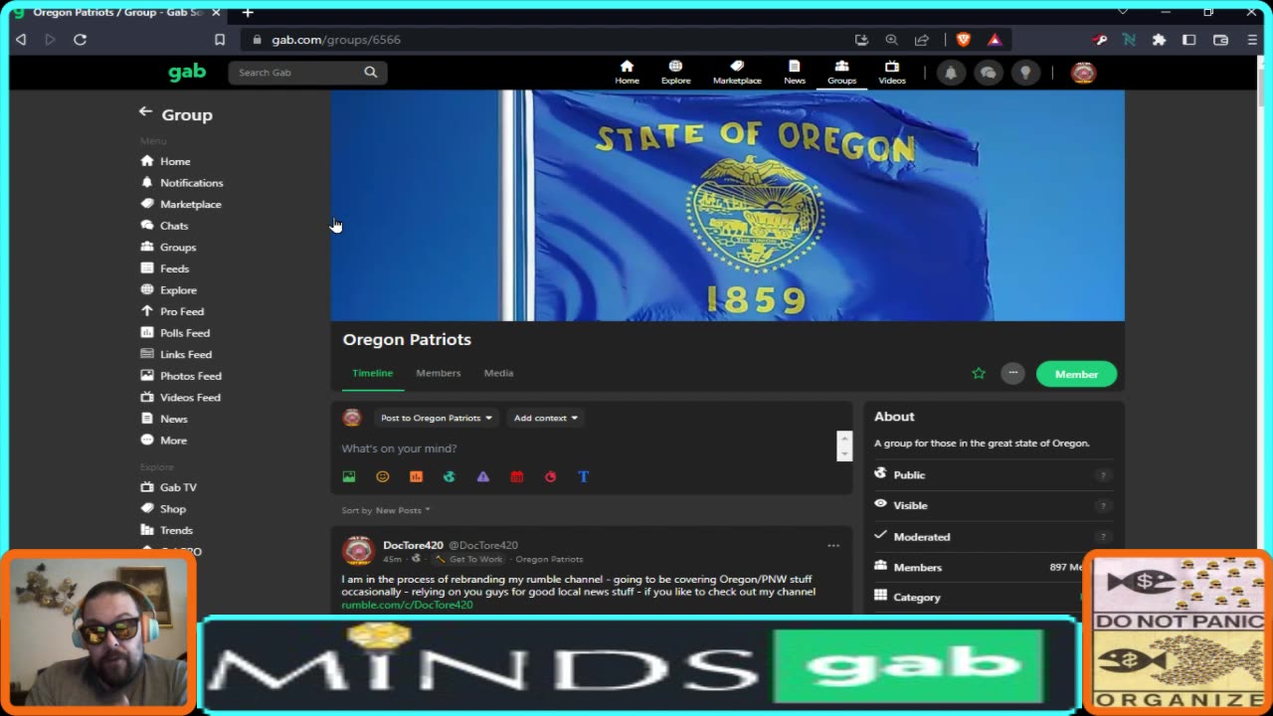This screenshot has width=1273, height=716.
Task: Open Photos Feed in the left sidebar
Action: tap(181, 376)
